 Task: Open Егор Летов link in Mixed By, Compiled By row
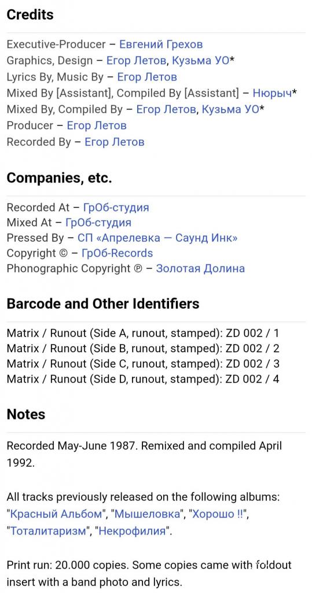tap(166, 109)
